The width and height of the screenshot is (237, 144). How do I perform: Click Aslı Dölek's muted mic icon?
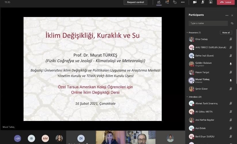click(x=231, y=128)
